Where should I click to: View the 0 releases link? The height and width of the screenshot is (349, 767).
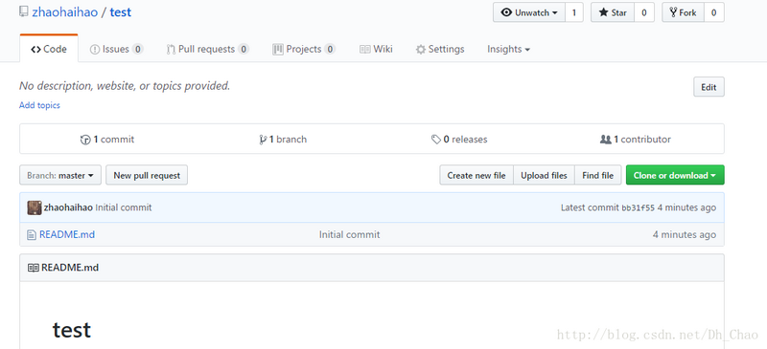pos(459,139)
